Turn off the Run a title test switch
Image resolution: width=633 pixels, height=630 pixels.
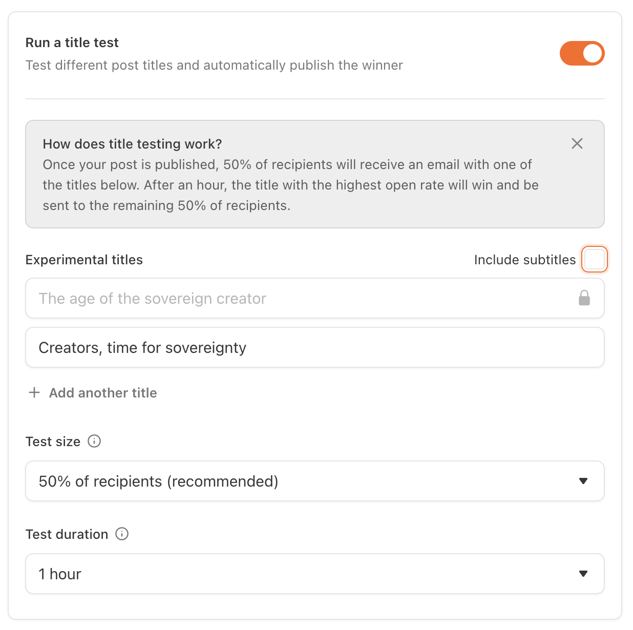click(582, 53)
